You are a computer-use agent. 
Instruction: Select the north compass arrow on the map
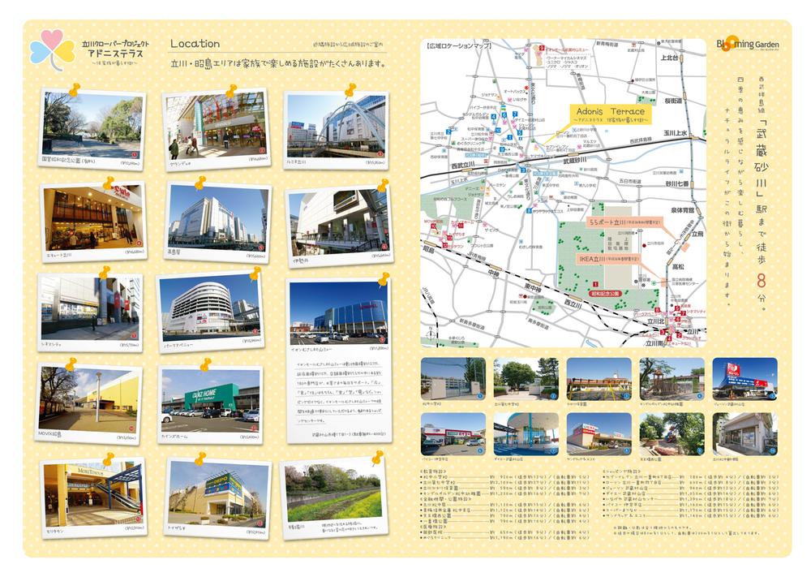(430, 334)
